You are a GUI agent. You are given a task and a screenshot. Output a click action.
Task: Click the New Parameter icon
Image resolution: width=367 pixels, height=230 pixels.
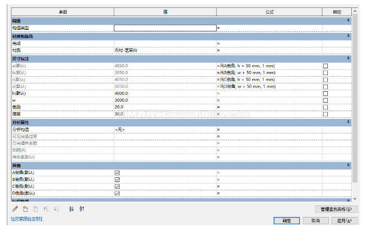25,209
